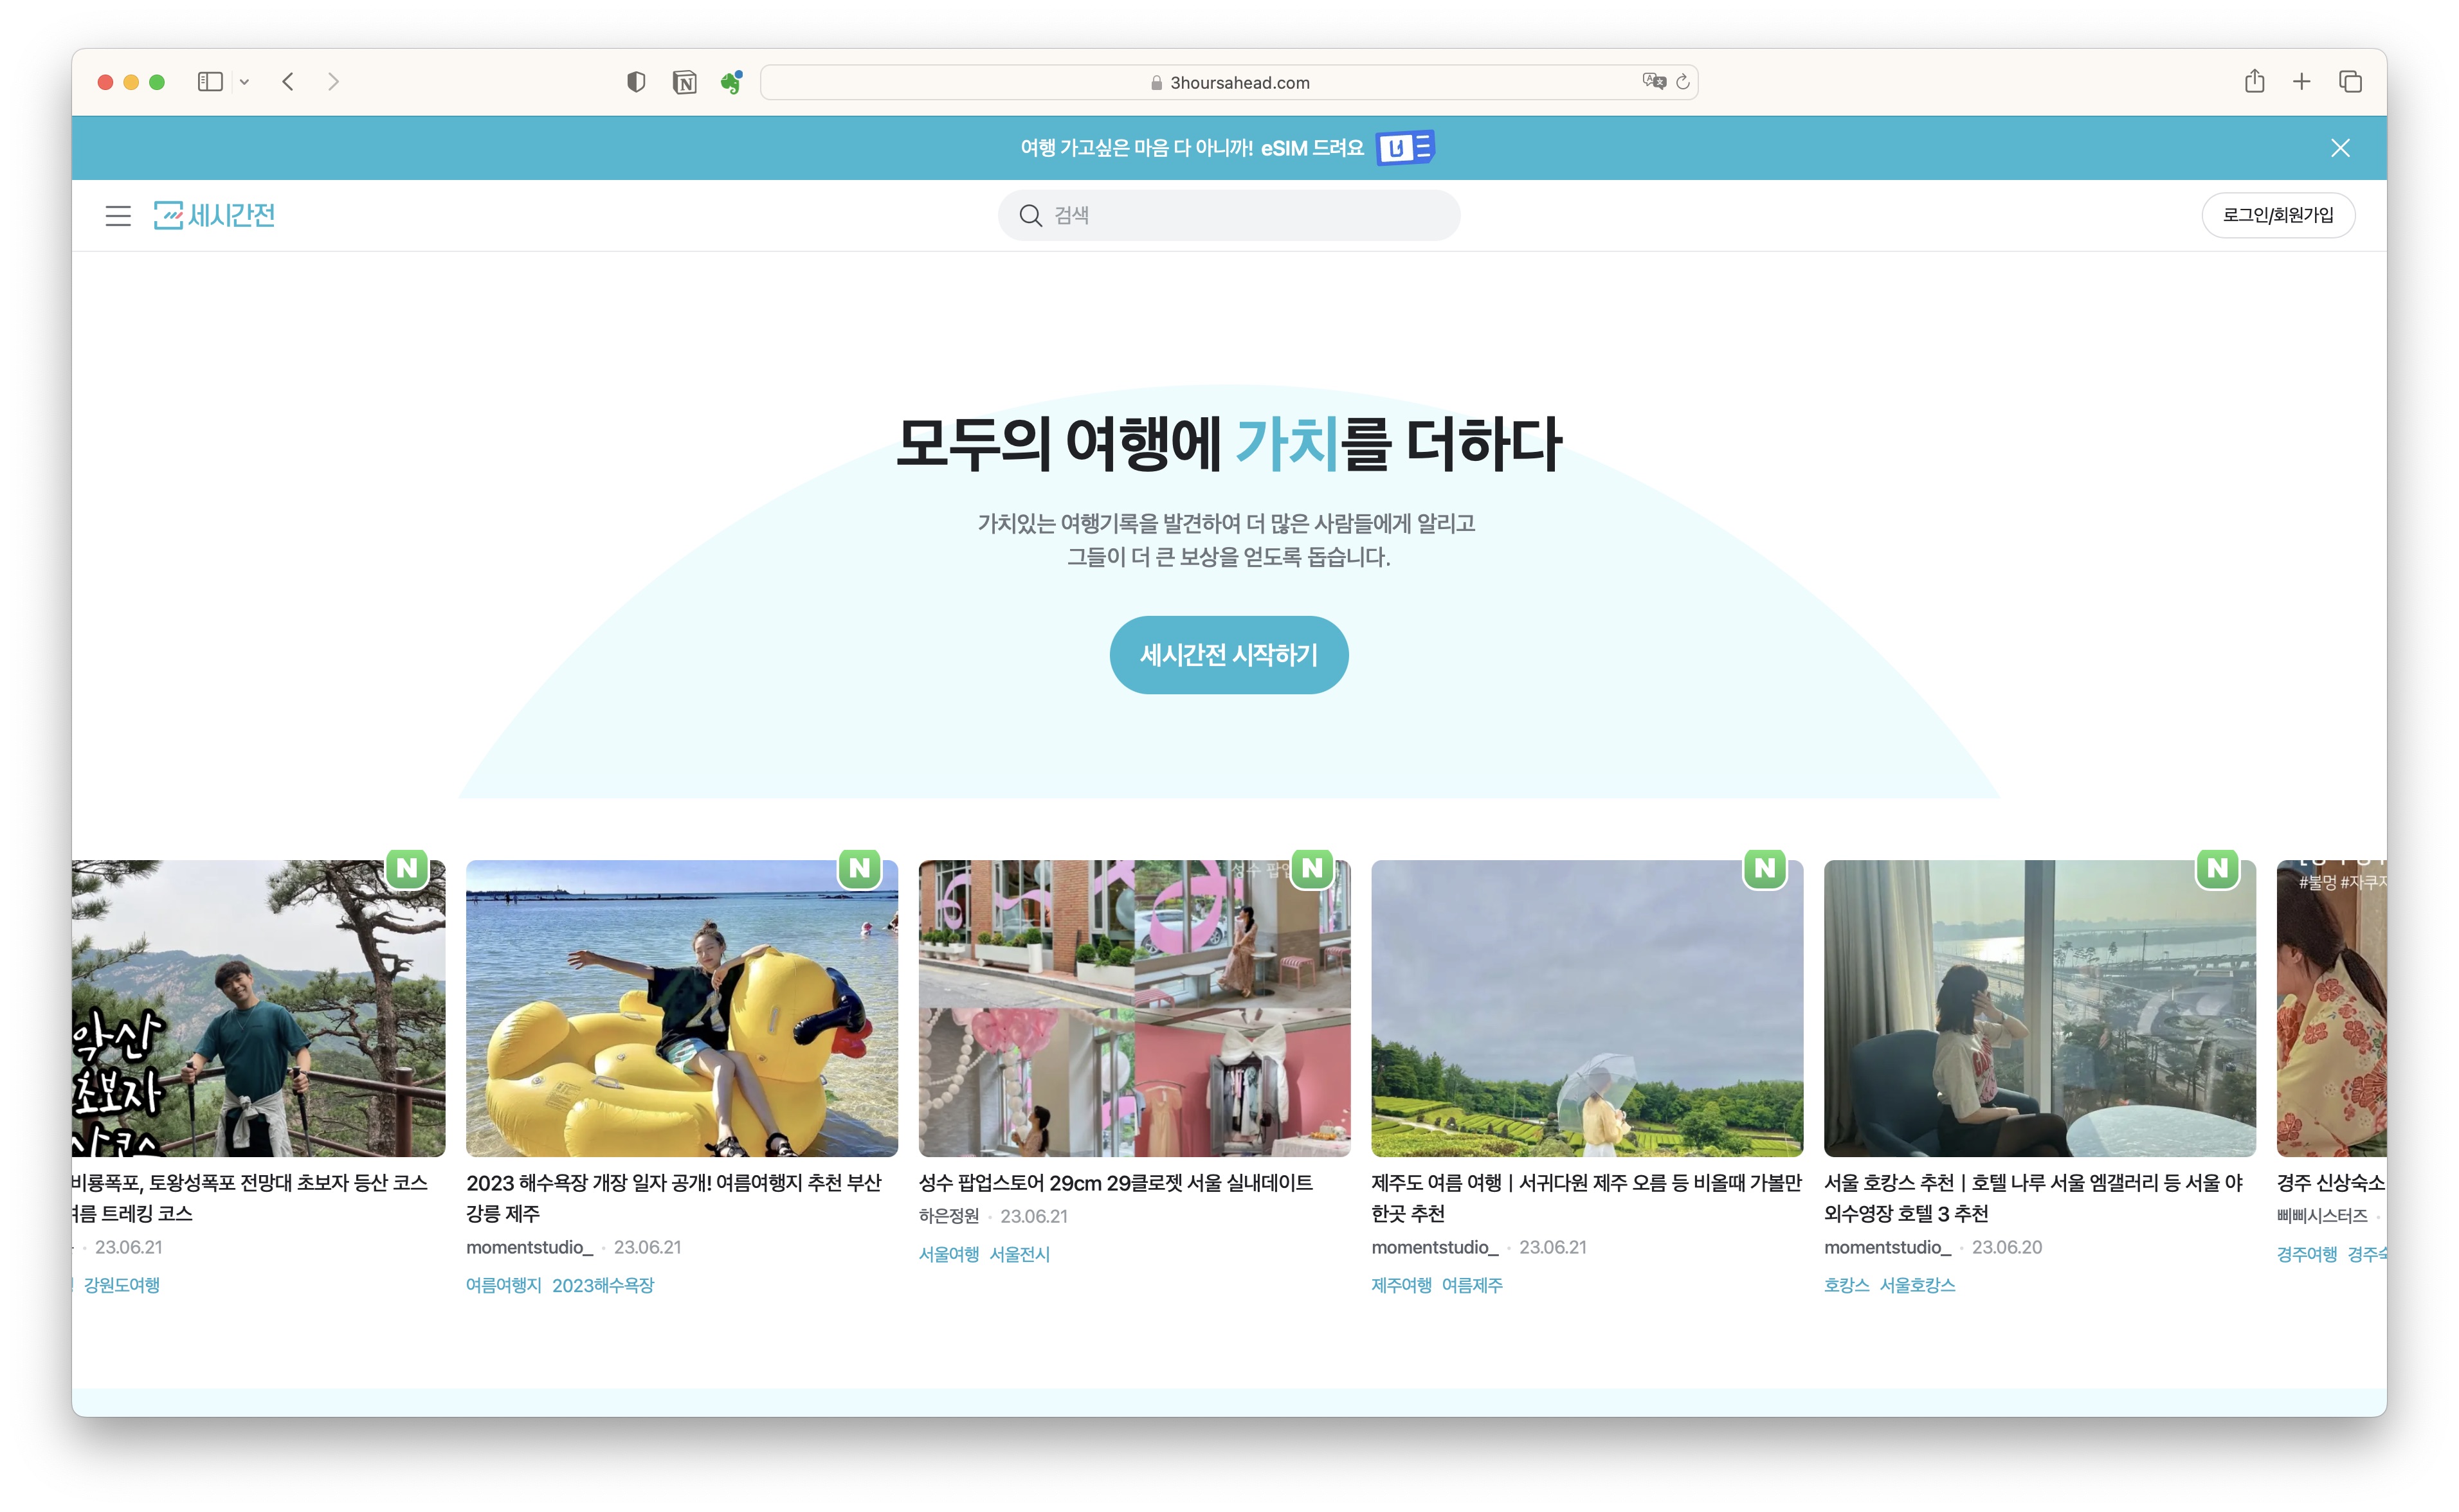2459x1512 pixels.
Task: Toggle the Safari sidebar button
Action: coord(210,82)
